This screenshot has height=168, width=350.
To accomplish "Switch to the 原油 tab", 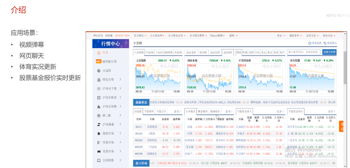I will click(x=276, y=52).
